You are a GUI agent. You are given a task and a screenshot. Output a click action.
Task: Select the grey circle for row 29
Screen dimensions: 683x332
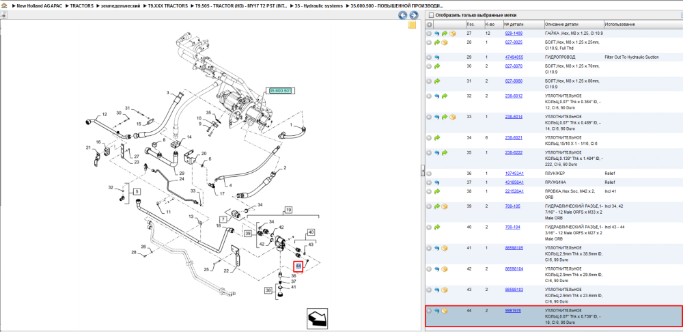[x=429, y=57]
